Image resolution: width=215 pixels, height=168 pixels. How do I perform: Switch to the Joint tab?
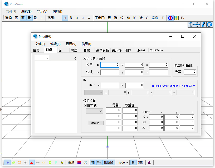pos(141,51)
